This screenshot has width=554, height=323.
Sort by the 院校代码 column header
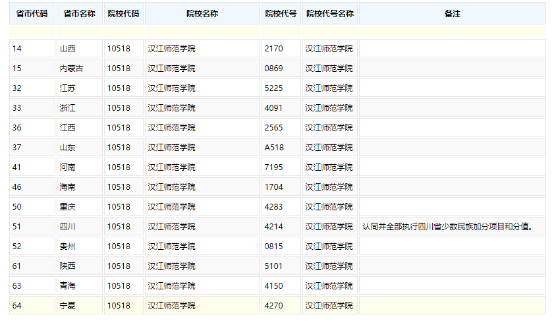123,14
